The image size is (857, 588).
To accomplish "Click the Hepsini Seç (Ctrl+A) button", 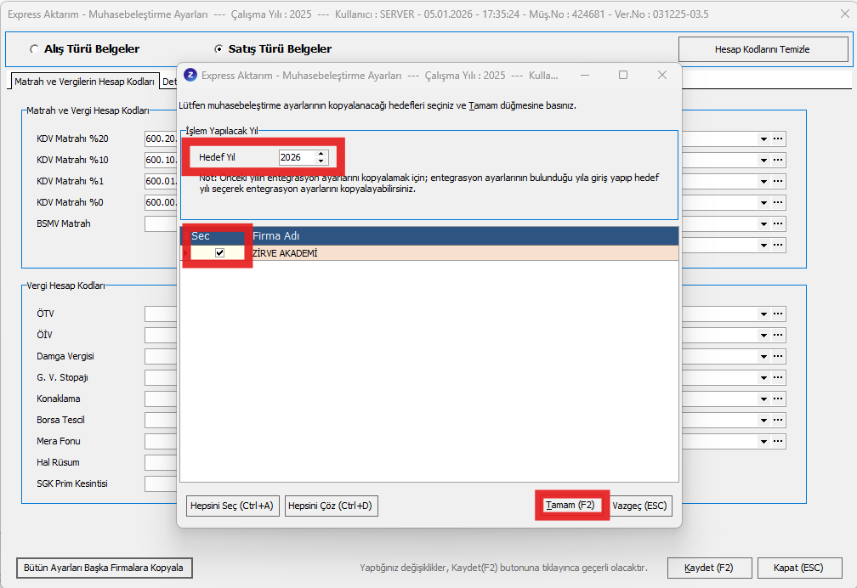I will point(232,506).
